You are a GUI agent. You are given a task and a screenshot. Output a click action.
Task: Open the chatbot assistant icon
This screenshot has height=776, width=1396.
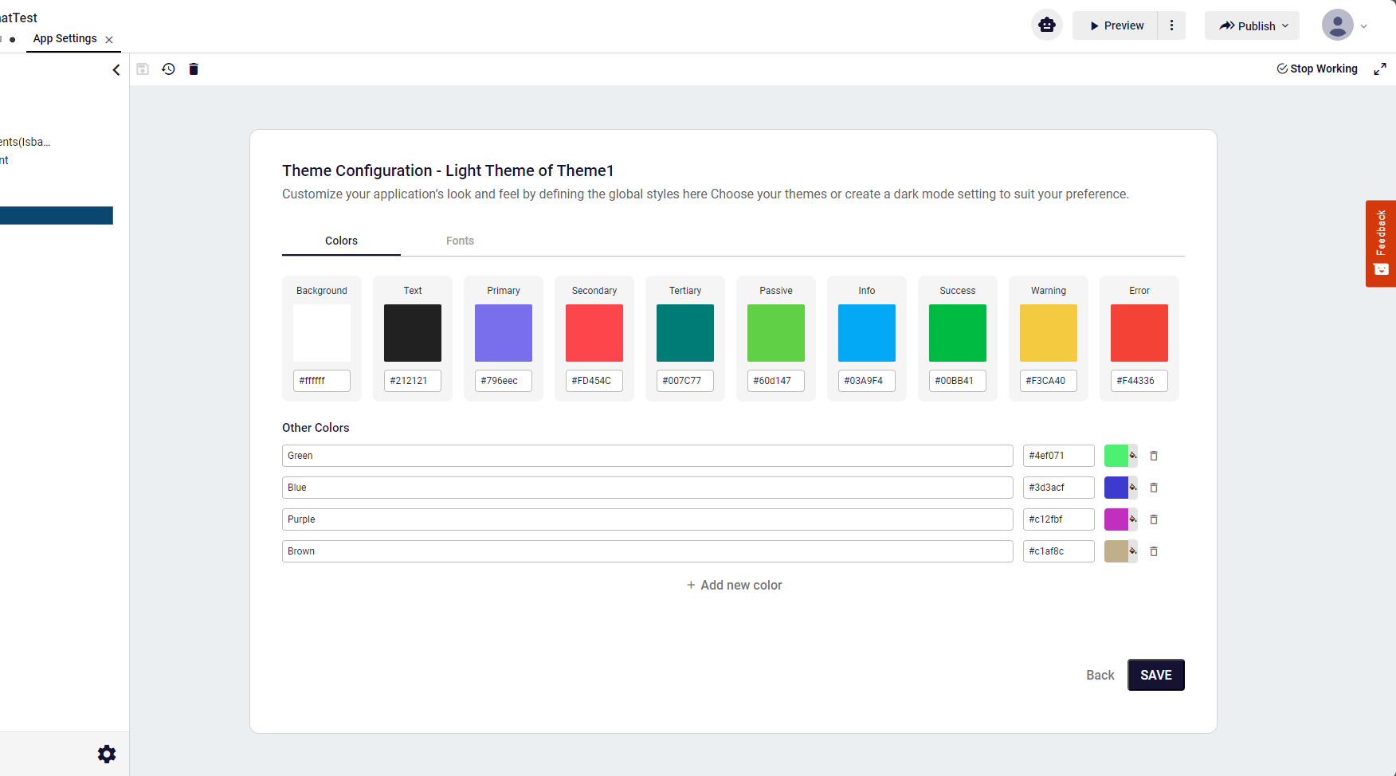(x=1046, y=25)
